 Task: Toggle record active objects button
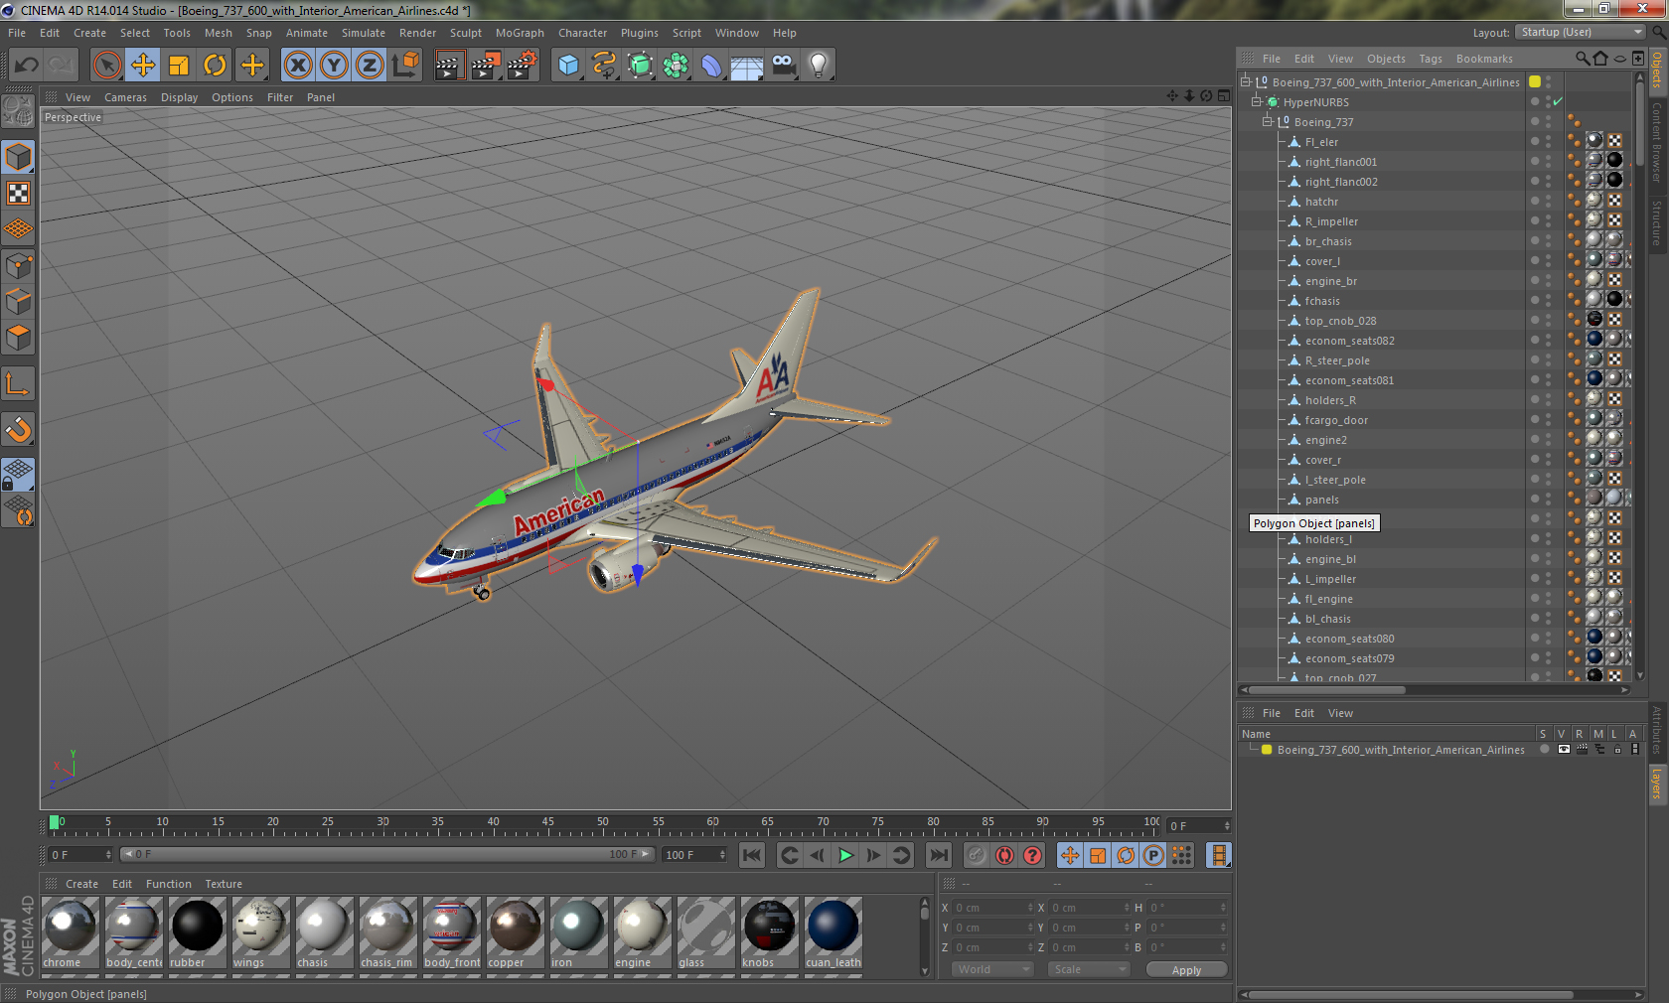(x=977, y=855)
